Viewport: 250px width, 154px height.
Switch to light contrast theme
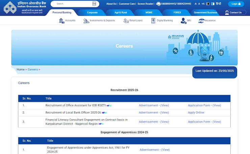(x=213, y=4)
